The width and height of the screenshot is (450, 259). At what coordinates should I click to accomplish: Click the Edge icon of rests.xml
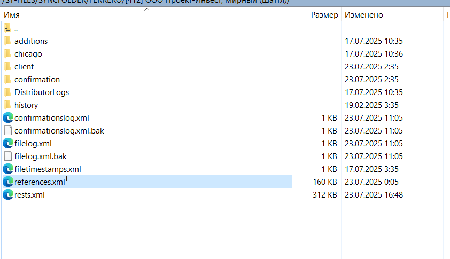[x=8, y=195]
